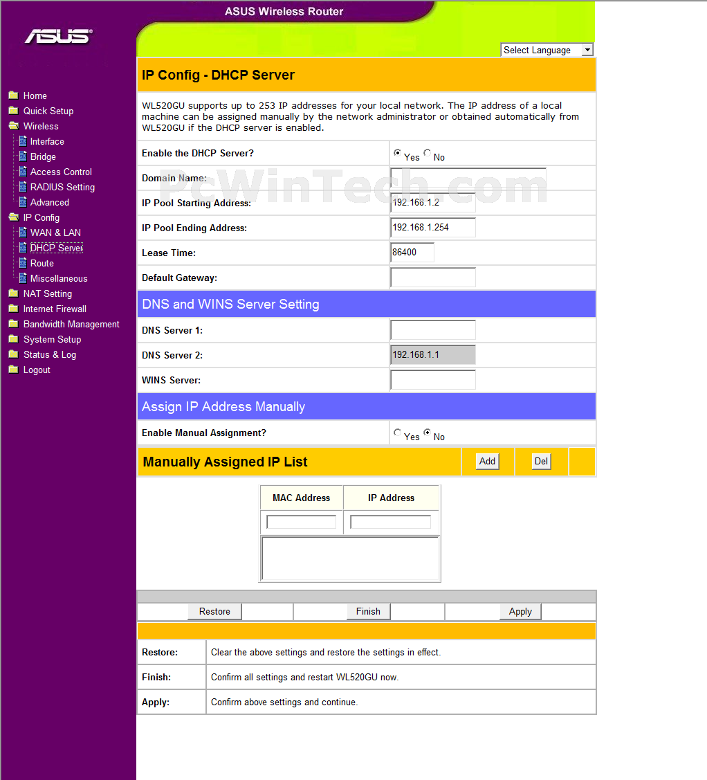Image resolution: width=707 pixels, height=780 pixels.
Task: Click the Wireless open folder icon
Action: tap(13, 126)
